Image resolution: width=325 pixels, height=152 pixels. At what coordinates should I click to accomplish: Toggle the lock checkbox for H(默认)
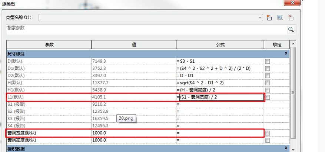(x=268, y=83)
